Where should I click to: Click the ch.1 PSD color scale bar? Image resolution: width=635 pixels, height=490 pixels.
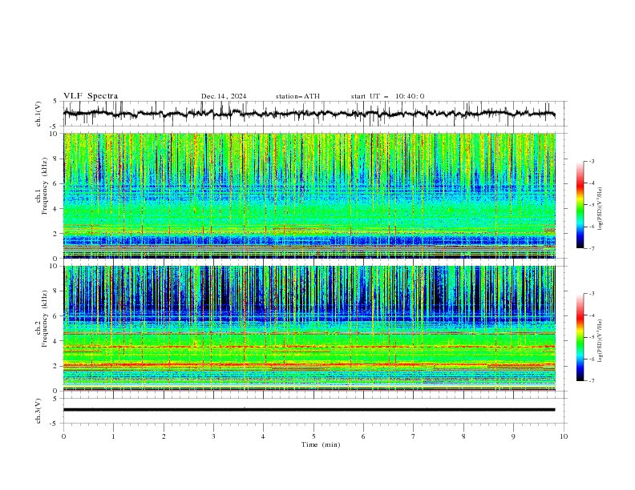coord(580,205)
